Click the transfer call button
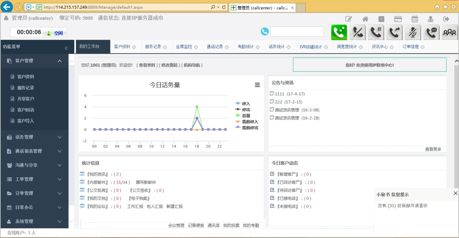This screenshot has height=238, width=459. point(394,32)
